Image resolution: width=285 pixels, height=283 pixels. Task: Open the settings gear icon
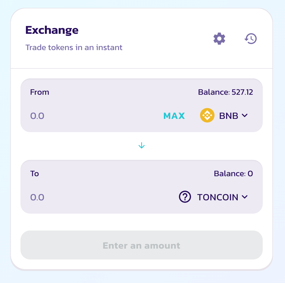[219, 39]
